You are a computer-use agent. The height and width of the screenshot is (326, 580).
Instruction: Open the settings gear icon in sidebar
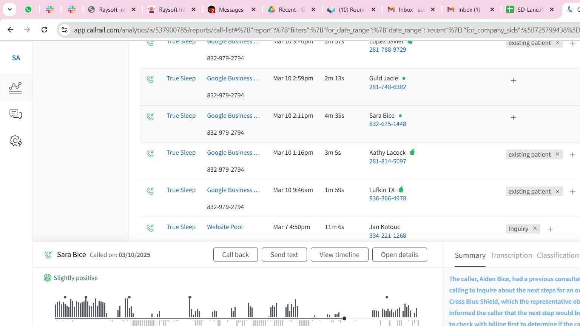pos(16,141)
